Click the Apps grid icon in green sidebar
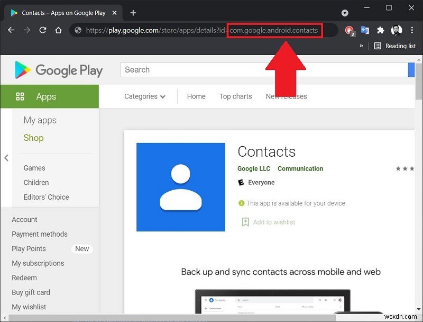This screenshot has width=423, height=322. (x=20, y=96)
